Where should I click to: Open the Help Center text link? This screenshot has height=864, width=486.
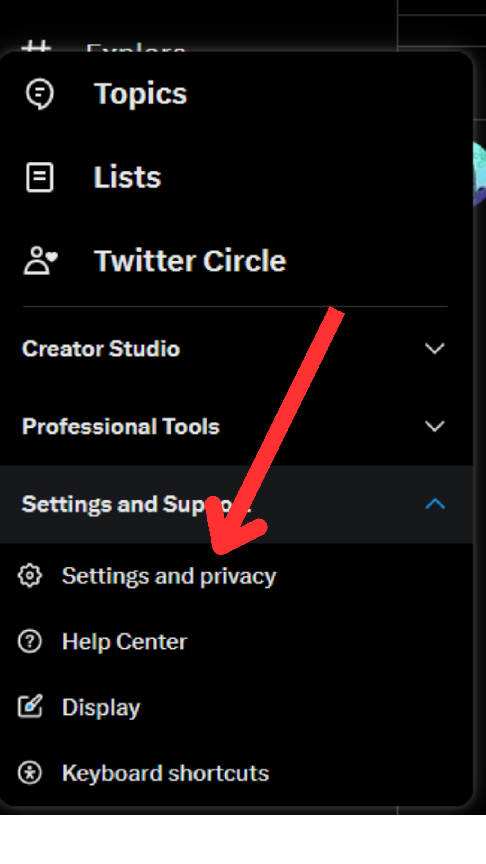point(124,642)
